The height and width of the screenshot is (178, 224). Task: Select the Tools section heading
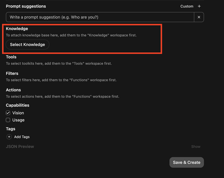click(x=11, y=57)
